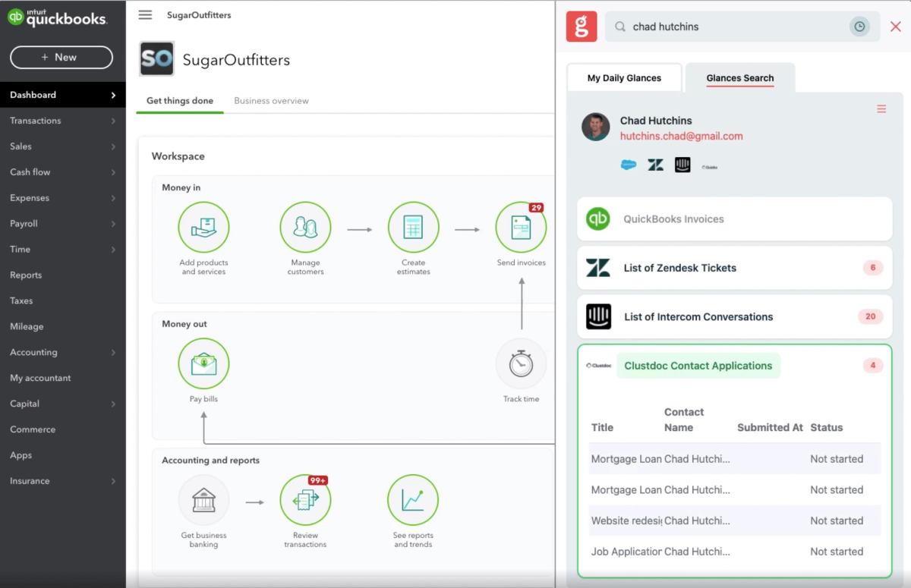
Task: Expand the Transactions sidebar submenu arrow
Action: click(113, 121)
